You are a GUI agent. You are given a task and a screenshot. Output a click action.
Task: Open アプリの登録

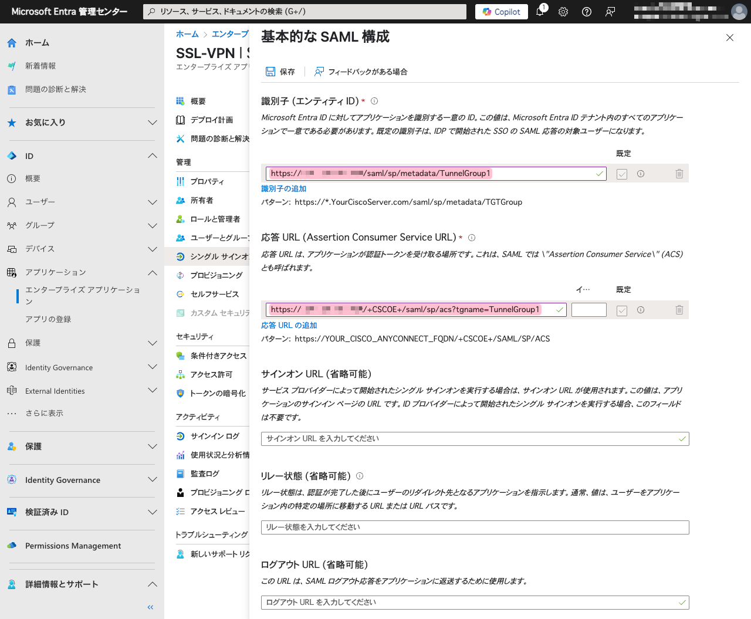pos(48,319)
